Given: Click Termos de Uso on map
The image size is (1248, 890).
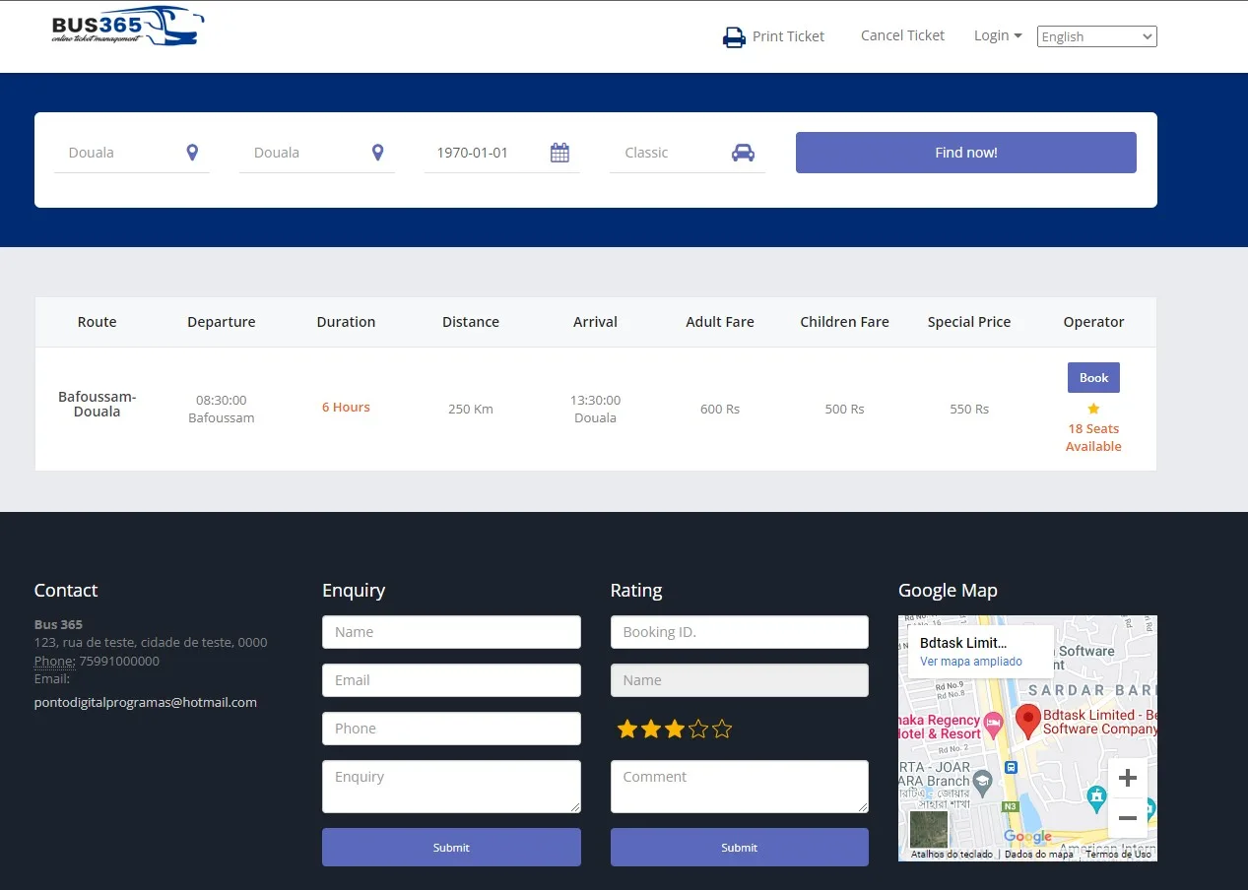Looking at the screenshot, I should [x=1118, y=855].
